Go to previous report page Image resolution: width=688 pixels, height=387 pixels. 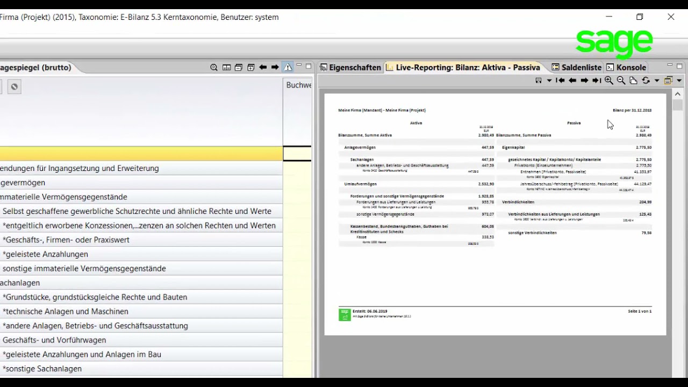pos(572,81)
